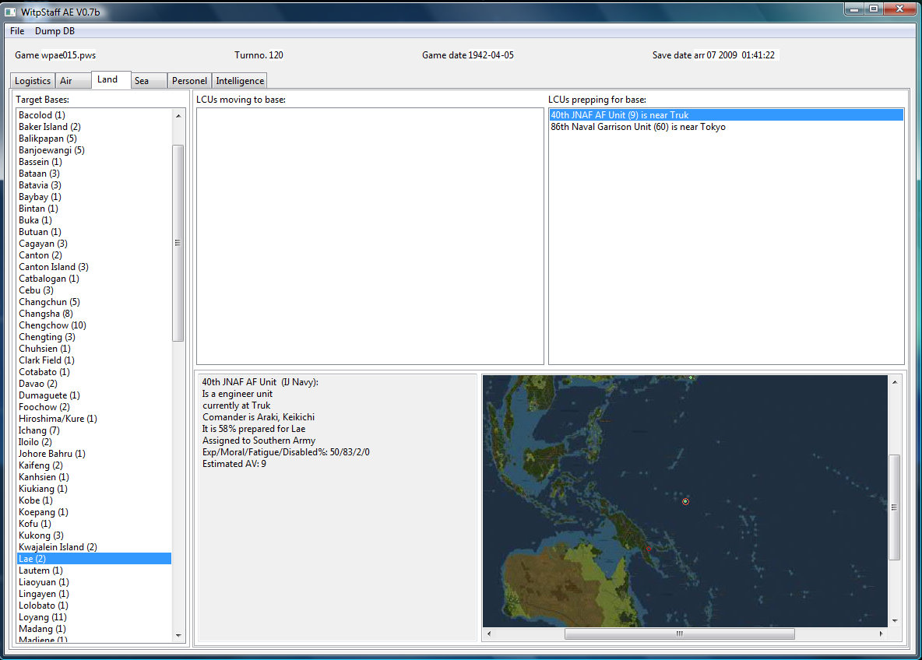The image size is (922, 660).
Task: Select Chengchow (10) in Target Bases
Action: (52, 325)
